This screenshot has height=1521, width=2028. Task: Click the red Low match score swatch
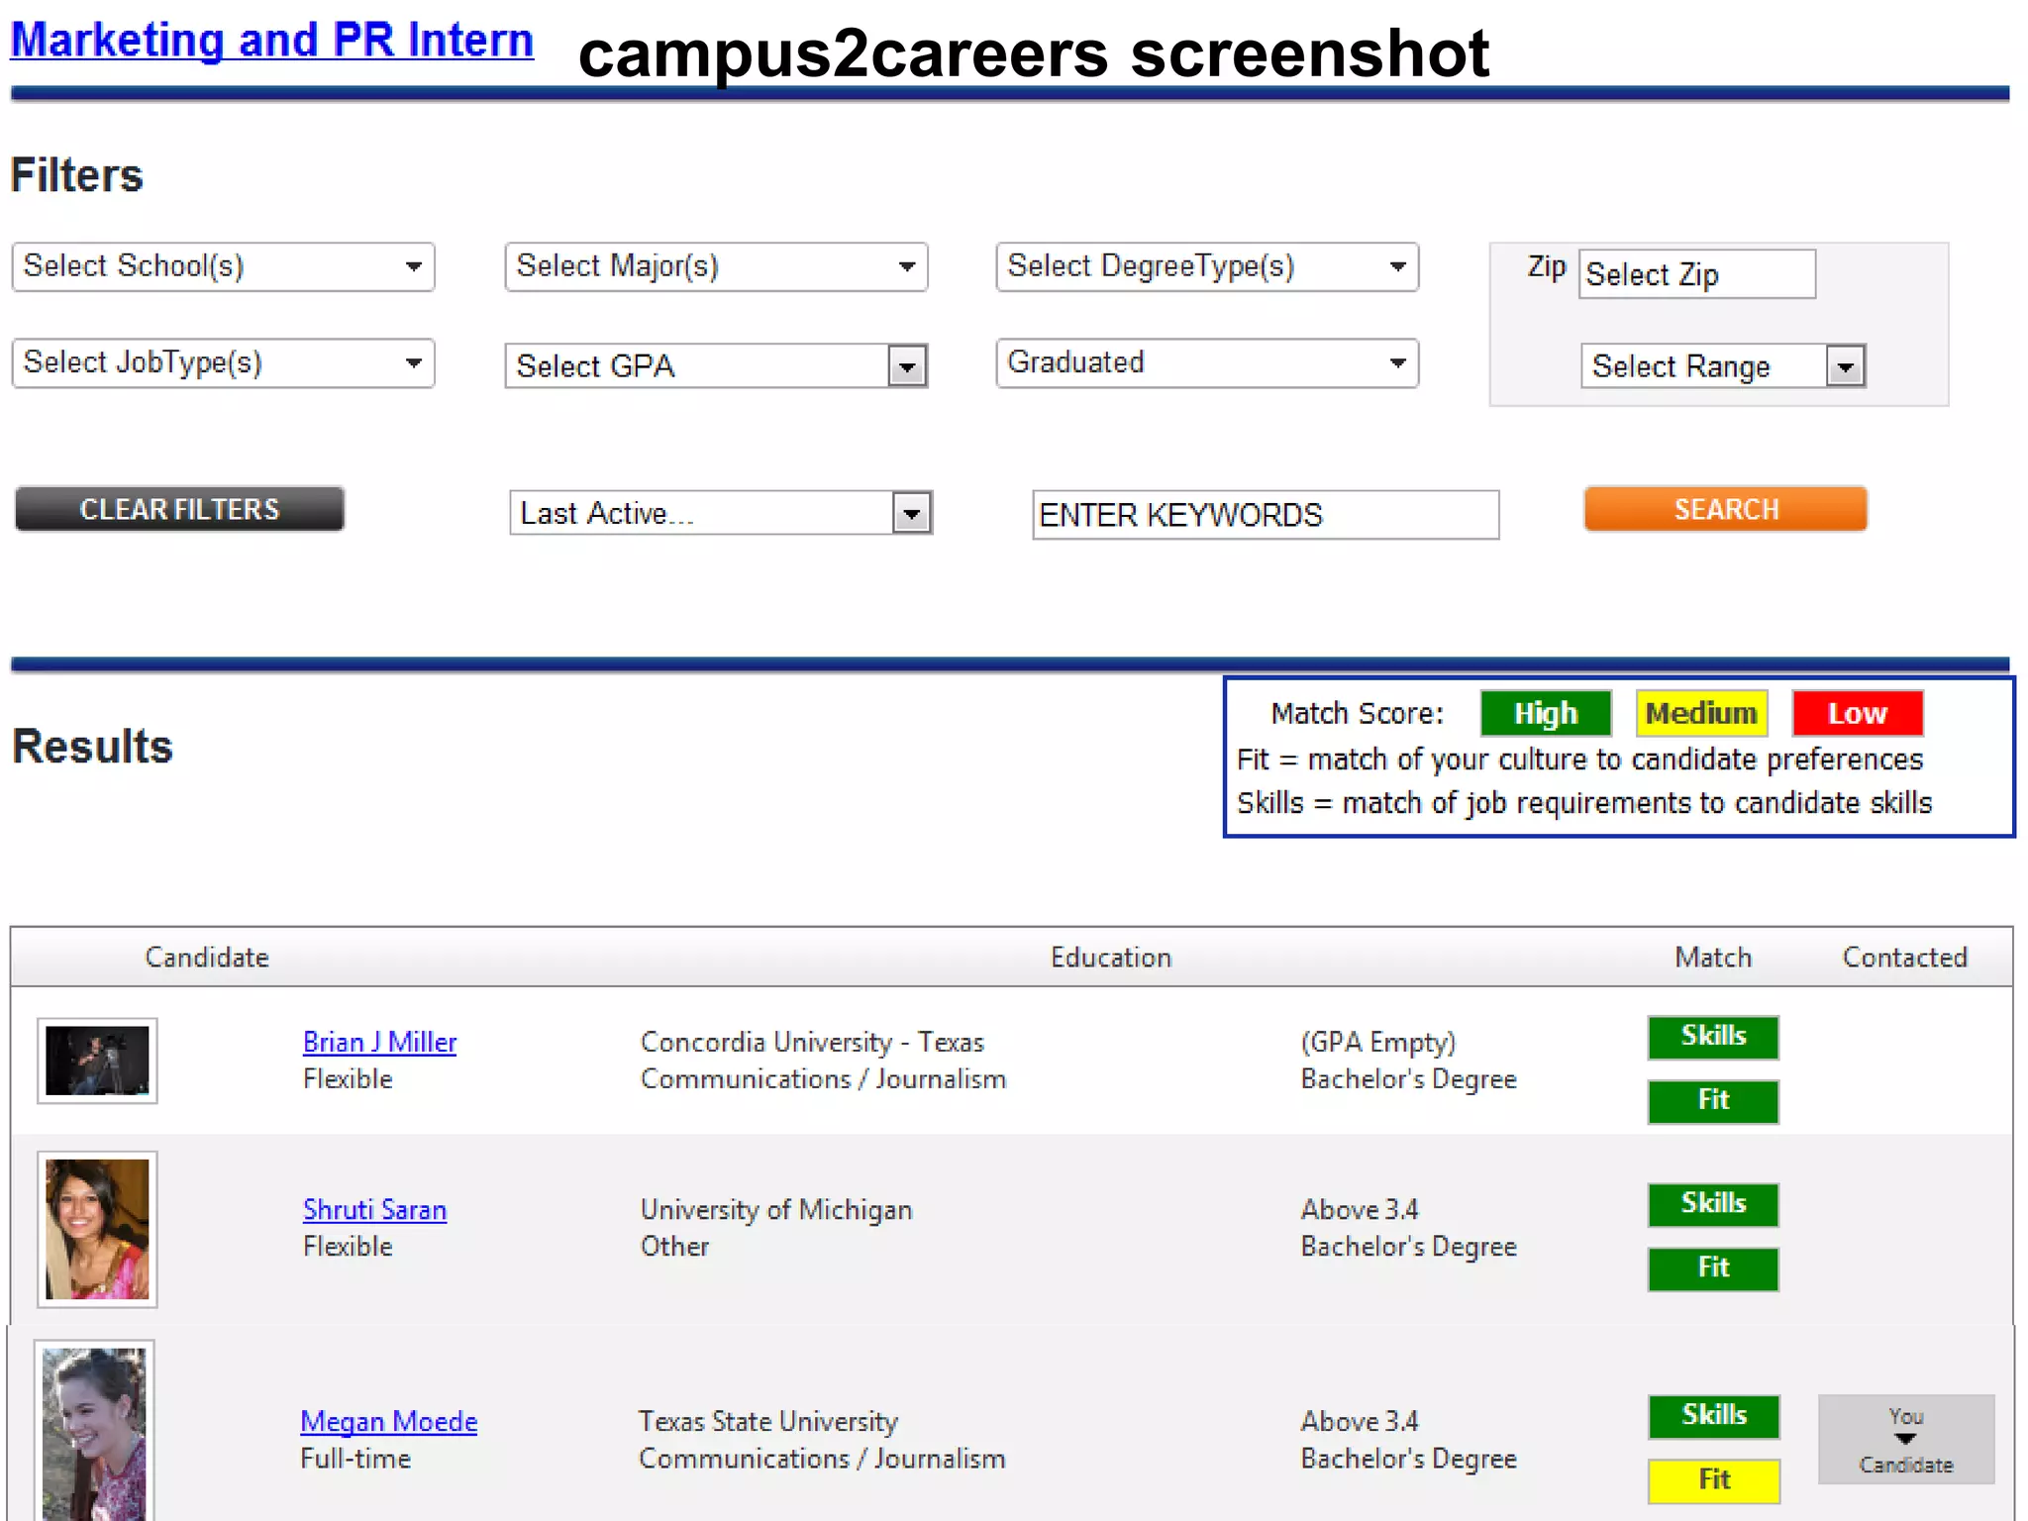(1858, 713)
